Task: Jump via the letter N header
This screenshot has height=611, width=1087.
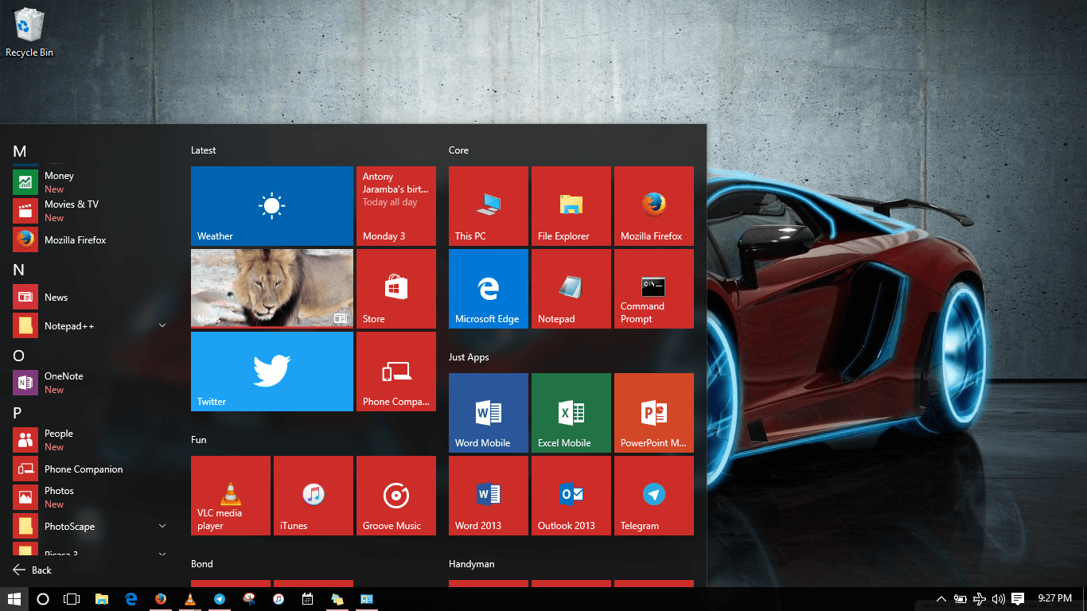Action: [x=19, y=270]
